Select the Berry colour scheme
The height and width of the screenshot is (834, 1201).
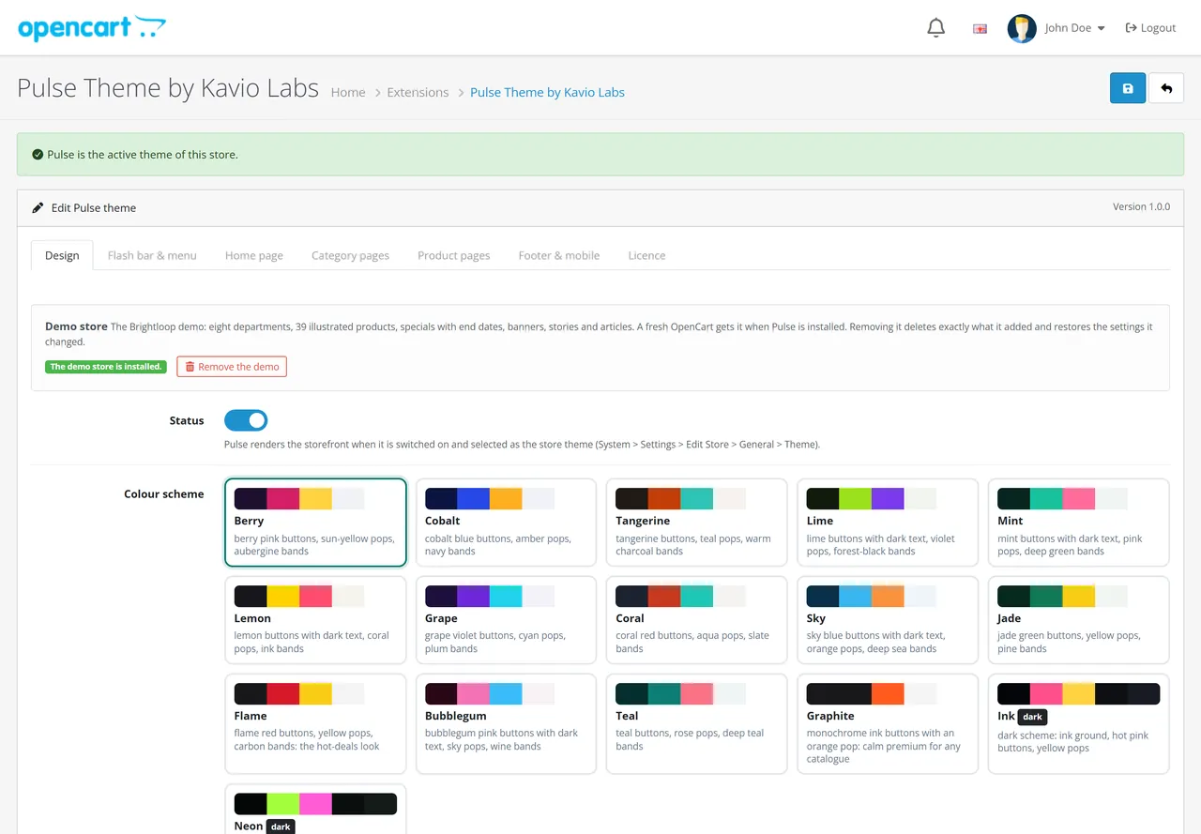pyautogui.click(x=315, y=523)
